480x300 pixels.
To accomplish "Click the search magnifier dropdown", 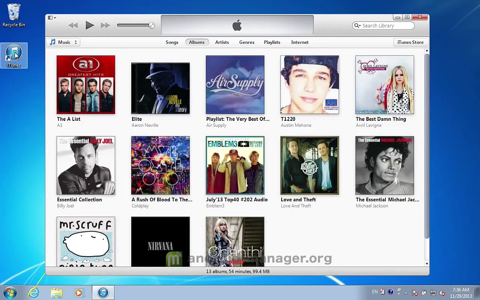I will 357,26.
